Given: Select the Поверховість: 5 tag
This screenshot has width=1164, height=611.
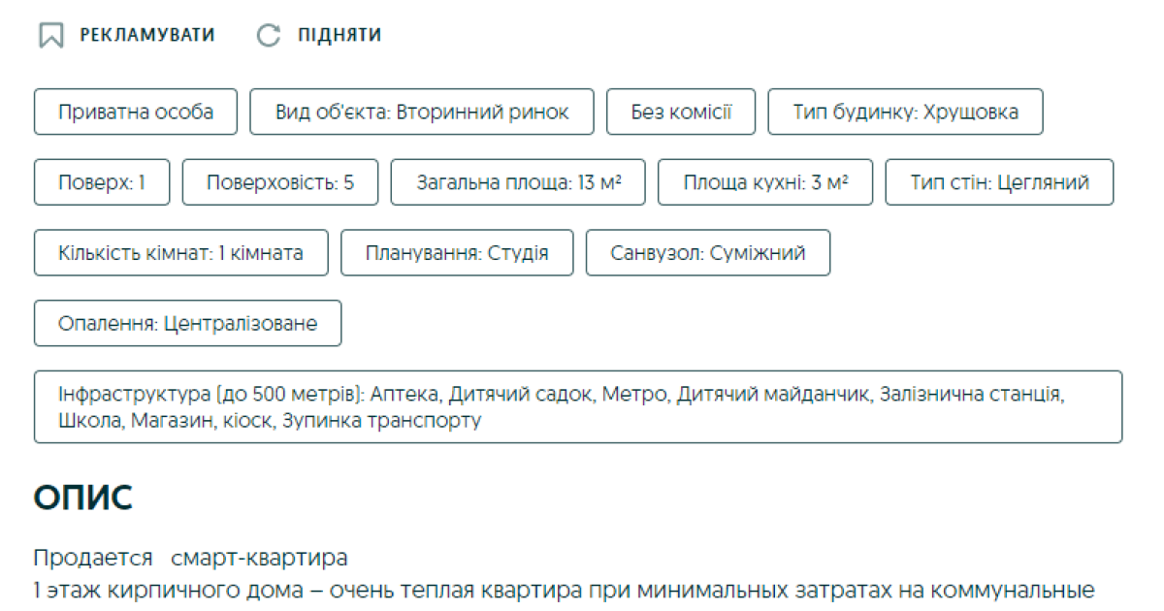Looking at the screenshot, I should click(280, 182).
